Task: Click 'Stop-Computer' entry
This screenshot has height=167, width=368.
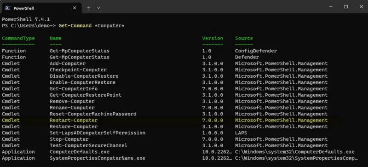Action: [x=69, y=139]
